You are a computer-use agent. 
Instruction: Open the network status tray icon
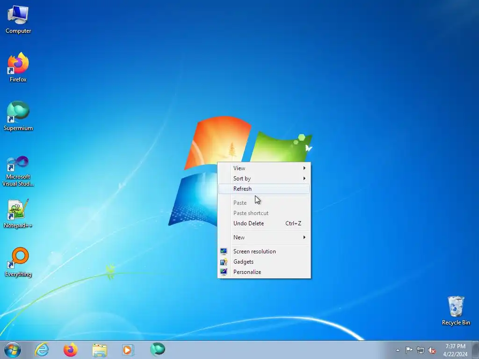[x=421, y=350]
